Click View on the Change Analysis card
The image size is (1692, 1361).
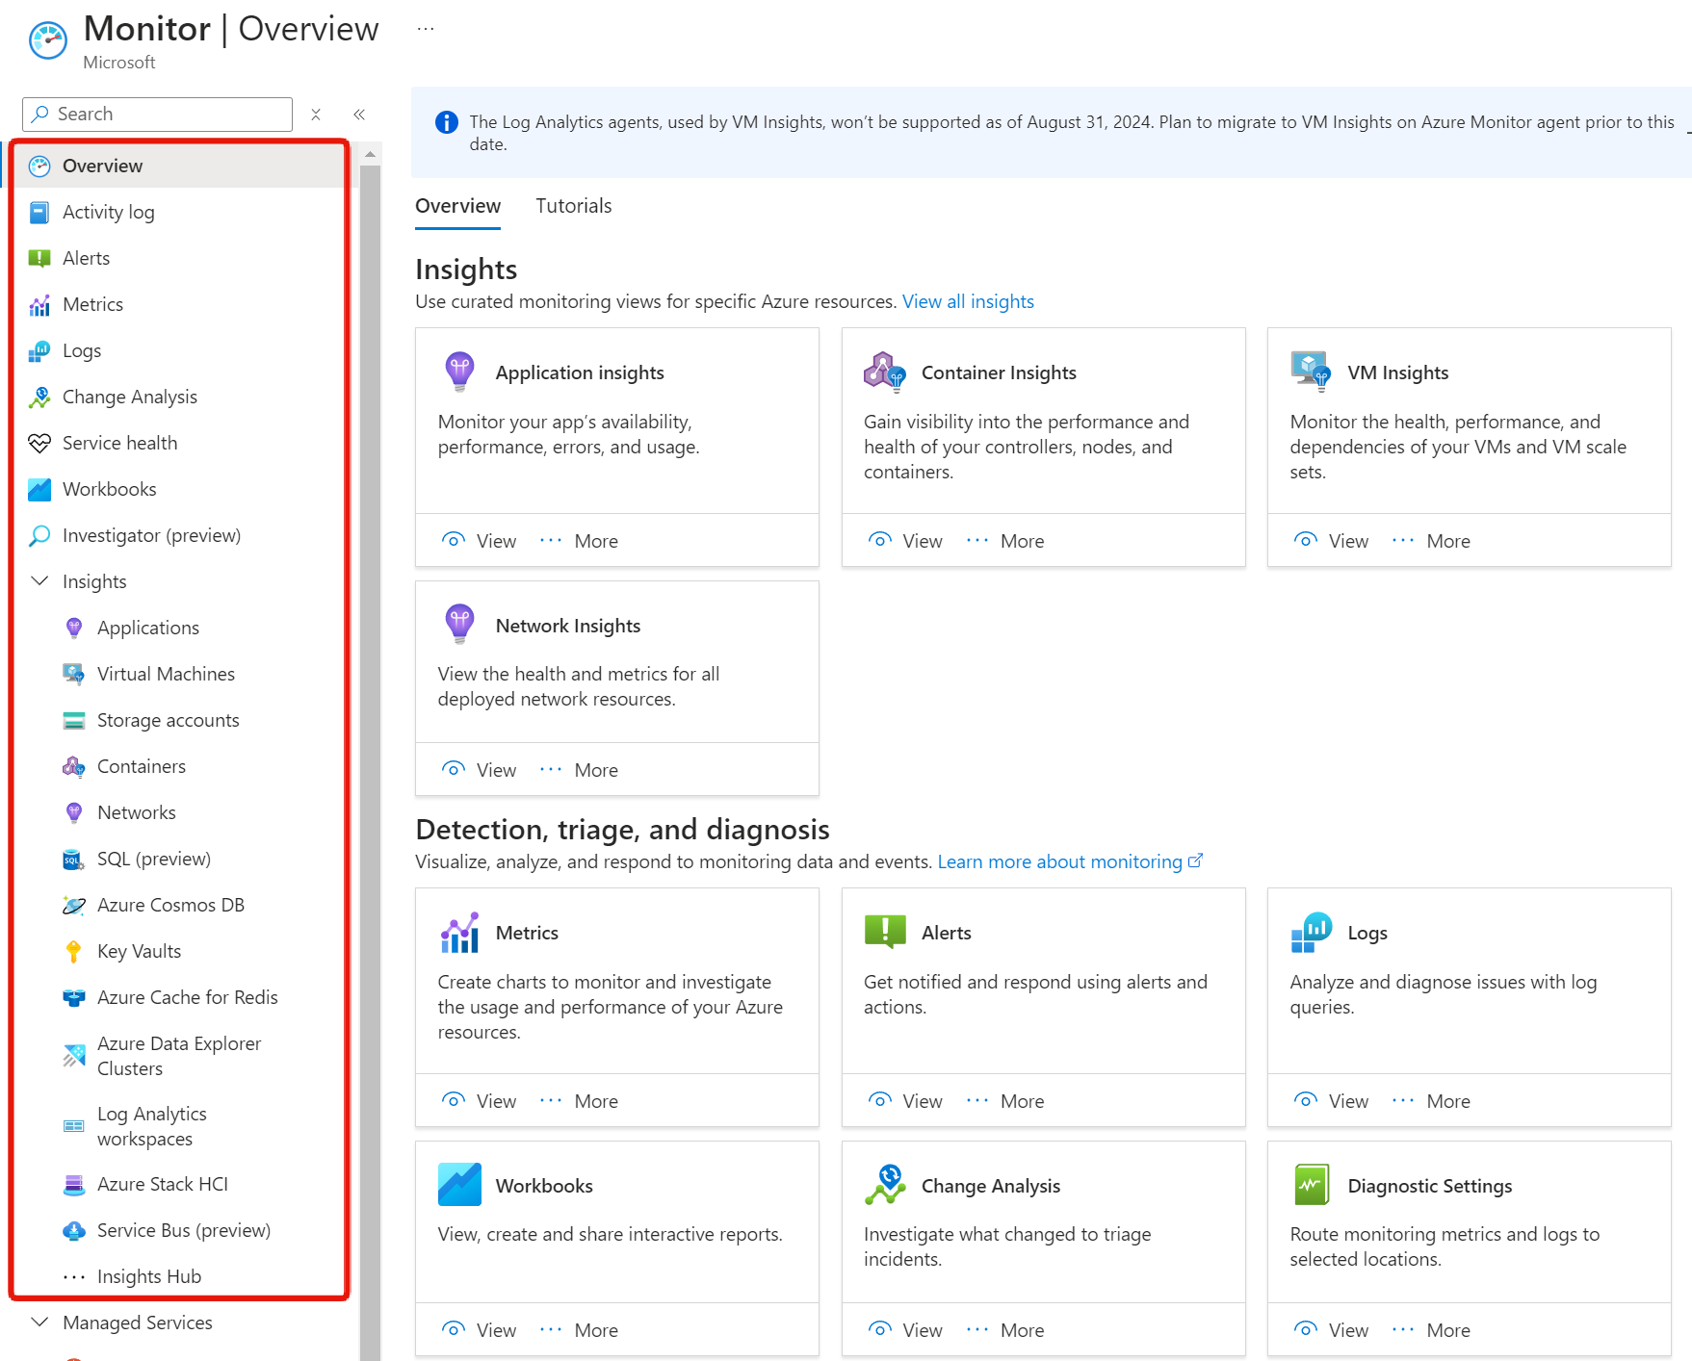(905, 1330)
